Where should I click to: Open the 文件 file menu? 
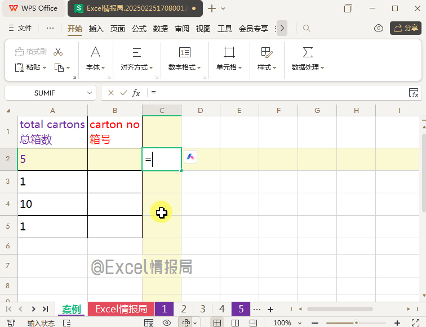20,28
